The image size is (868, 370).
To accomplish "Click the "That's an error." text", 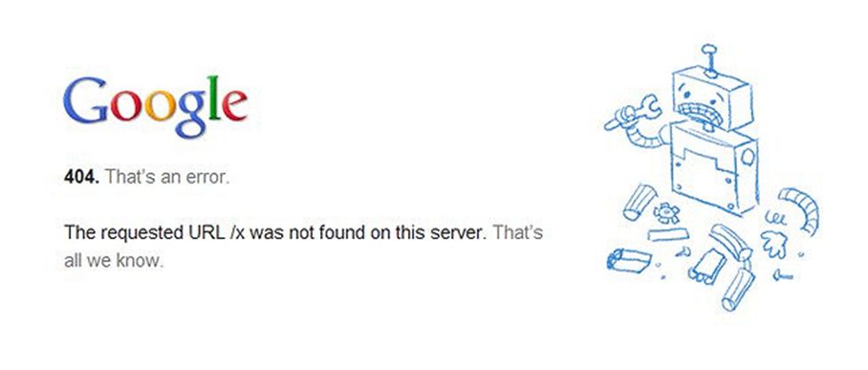I will [167, 178].
